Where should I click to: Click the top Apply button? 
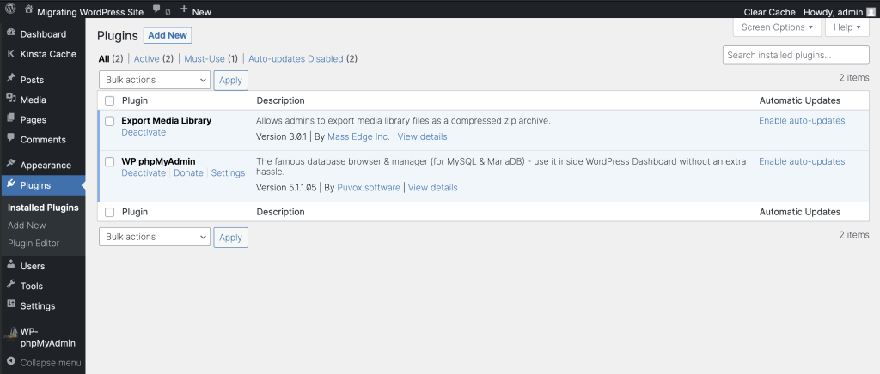(x=230, y=80)
